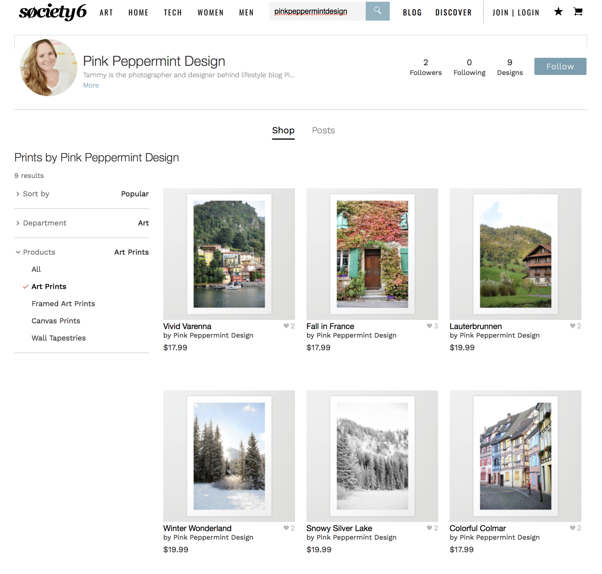This screenshot has width=602, height=574.
Task: Open the TECH menu
Action: tap(173, 13)
